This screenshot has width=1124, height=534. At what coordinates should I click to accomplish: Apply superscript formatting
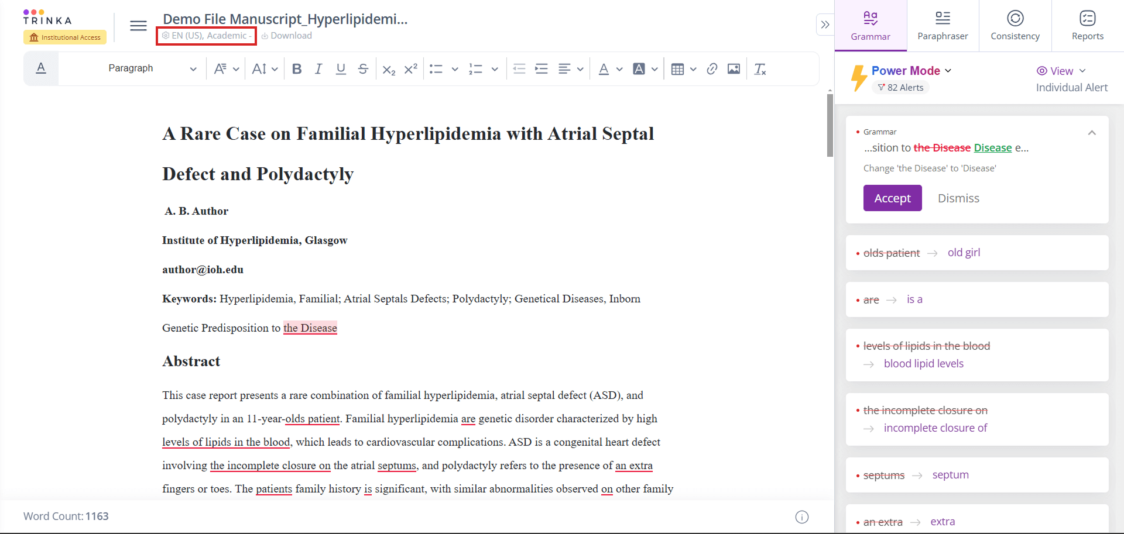click(411, 68)
